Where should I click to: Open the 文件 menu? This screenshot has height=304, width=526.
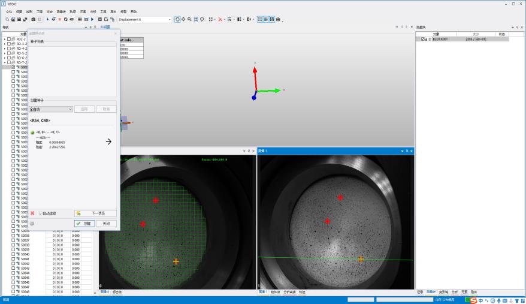click(9, 11)
